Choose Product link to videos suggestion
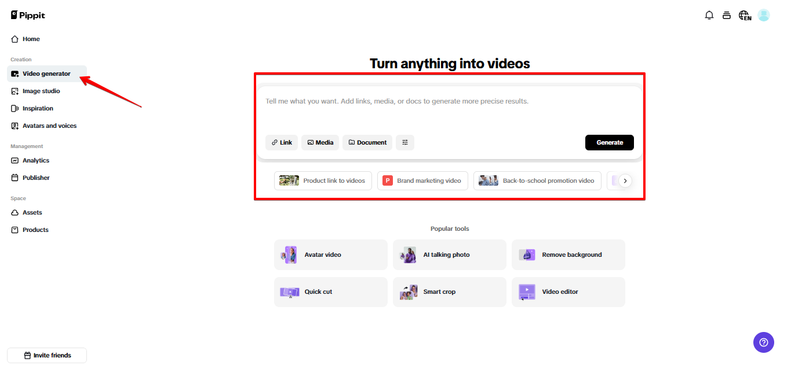Viewport: 791px width, 369px height. pos(323,180)
